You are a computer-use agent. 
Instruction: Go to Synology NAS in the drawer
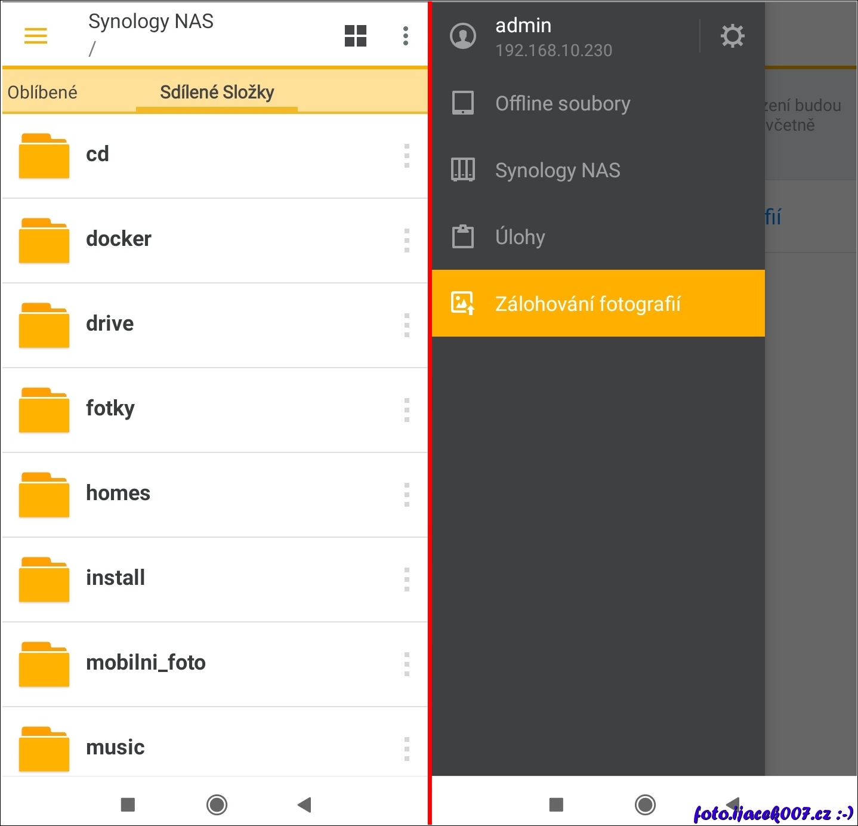click(557, 170)
